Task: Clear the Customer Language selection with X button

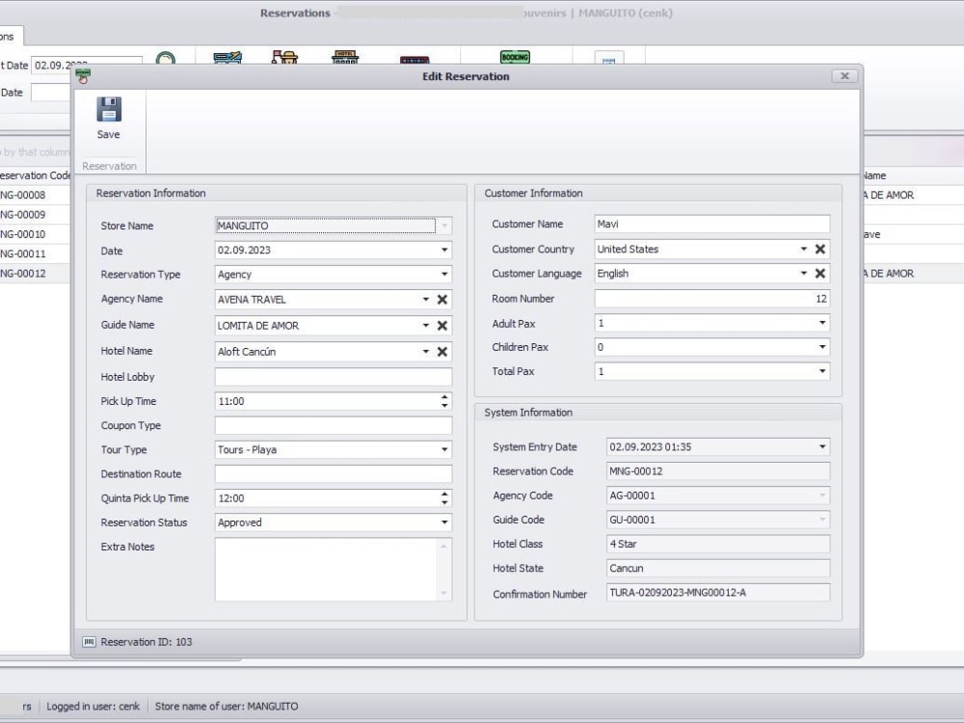Action: tap(820, 273)
